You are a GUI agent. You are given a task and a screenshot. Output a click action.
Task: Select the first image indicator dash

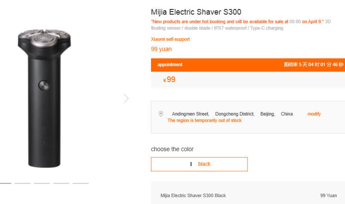pyautogui.click(x=5, y=183)
